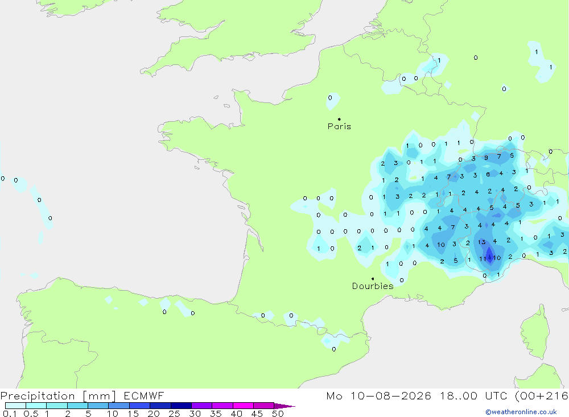Choose the 15–20 mm legend swatch
Screen dimensions: 569x417
(140, 406)
